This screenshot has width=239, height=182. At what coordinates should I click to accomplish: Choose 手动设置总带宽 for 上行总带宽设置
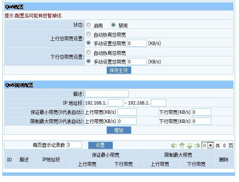[88, 43]
